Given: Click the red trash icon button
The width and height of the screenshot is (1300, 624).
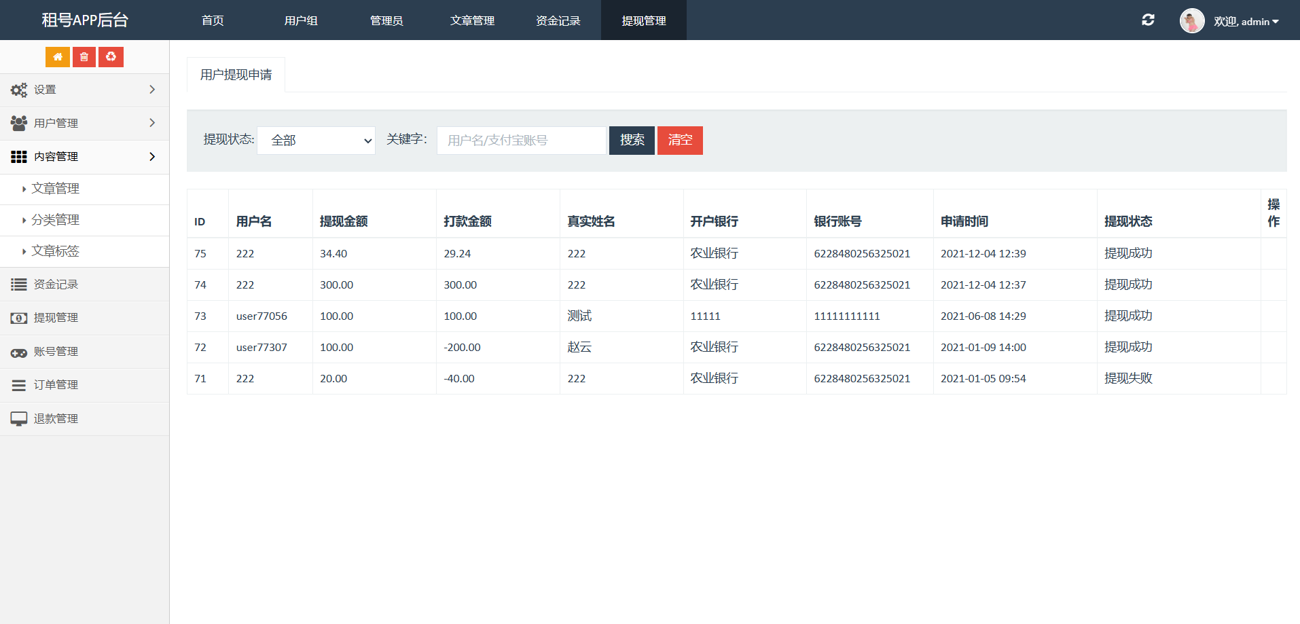Looking at the screenshot, I should click(84, 57).
